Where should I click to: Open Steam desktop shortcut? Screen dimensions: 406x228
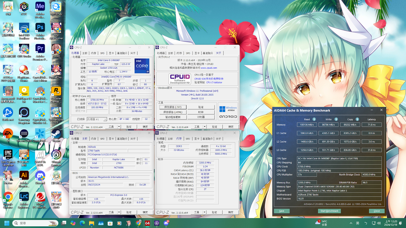pyautogui.click(x=56, y=135)
